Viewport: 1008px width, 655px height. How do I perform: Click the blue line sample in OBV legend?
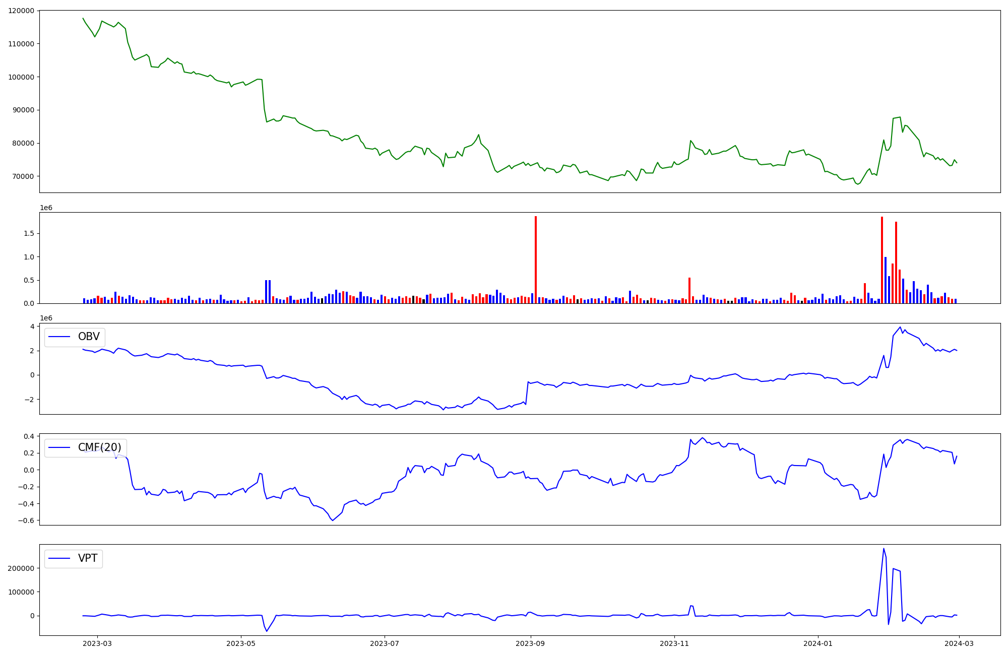coord(59,337)
